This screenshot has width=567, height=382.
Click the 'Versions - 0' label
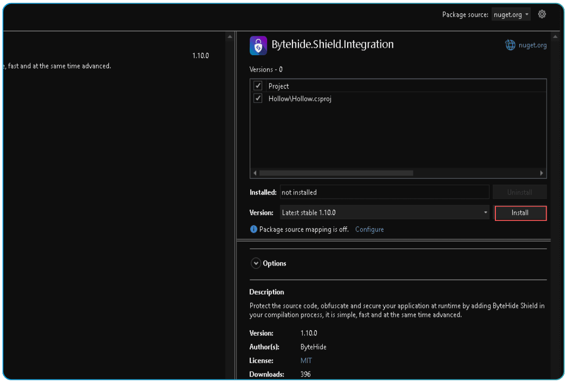tap(266, 69)
